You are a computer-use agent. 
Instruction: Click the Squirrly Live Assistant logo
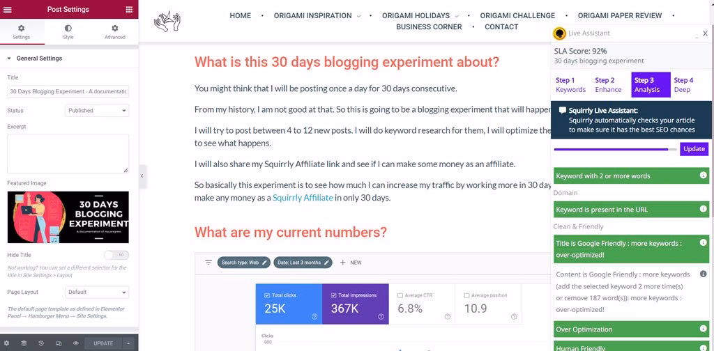[x=559, y=33]
